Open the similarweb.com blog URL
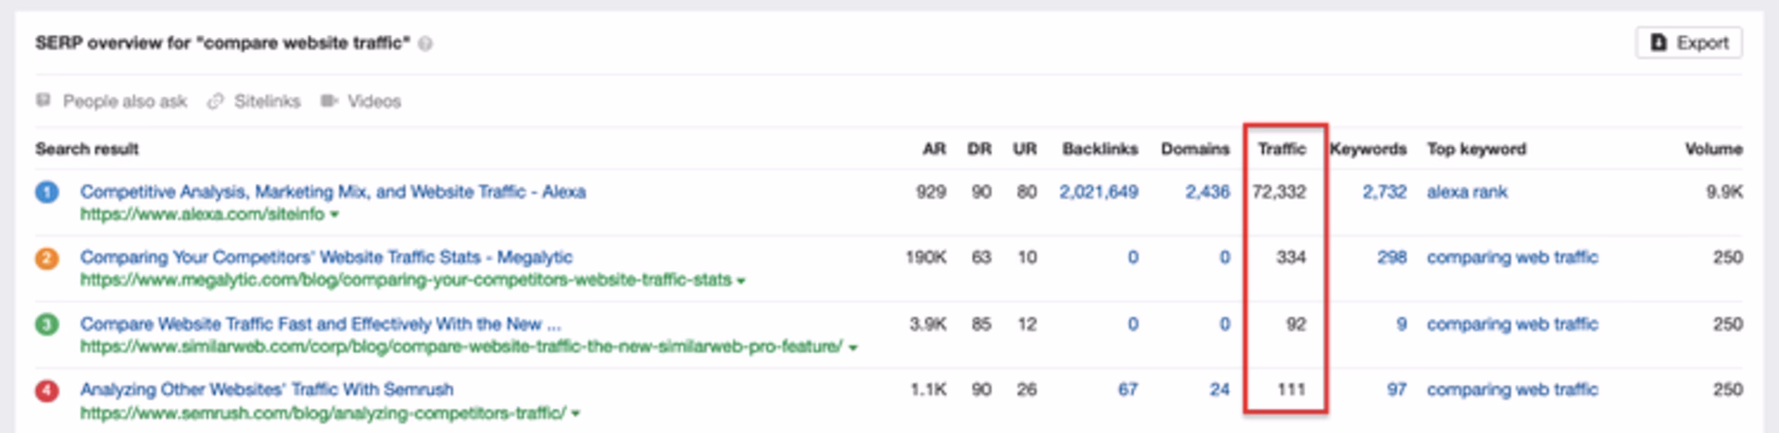This screenshot has width=1779, height=433. pos(461,347)
